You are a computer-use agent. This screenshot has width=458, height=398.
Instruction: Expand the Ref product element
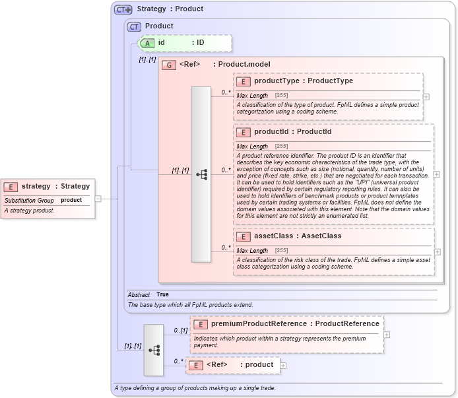click(x=283, y=366)
